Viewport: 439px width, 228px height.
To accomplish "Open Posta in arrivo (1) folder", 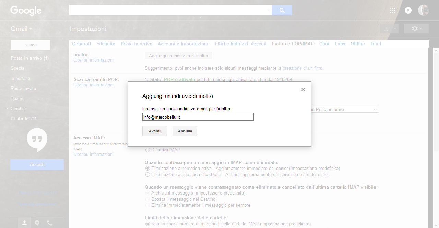I will click(x=30, y=58).
